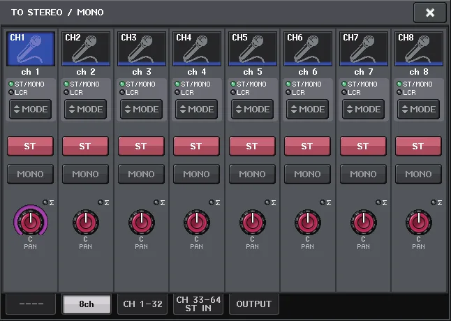Switch MODE selector on ch 2

point(85,109)
